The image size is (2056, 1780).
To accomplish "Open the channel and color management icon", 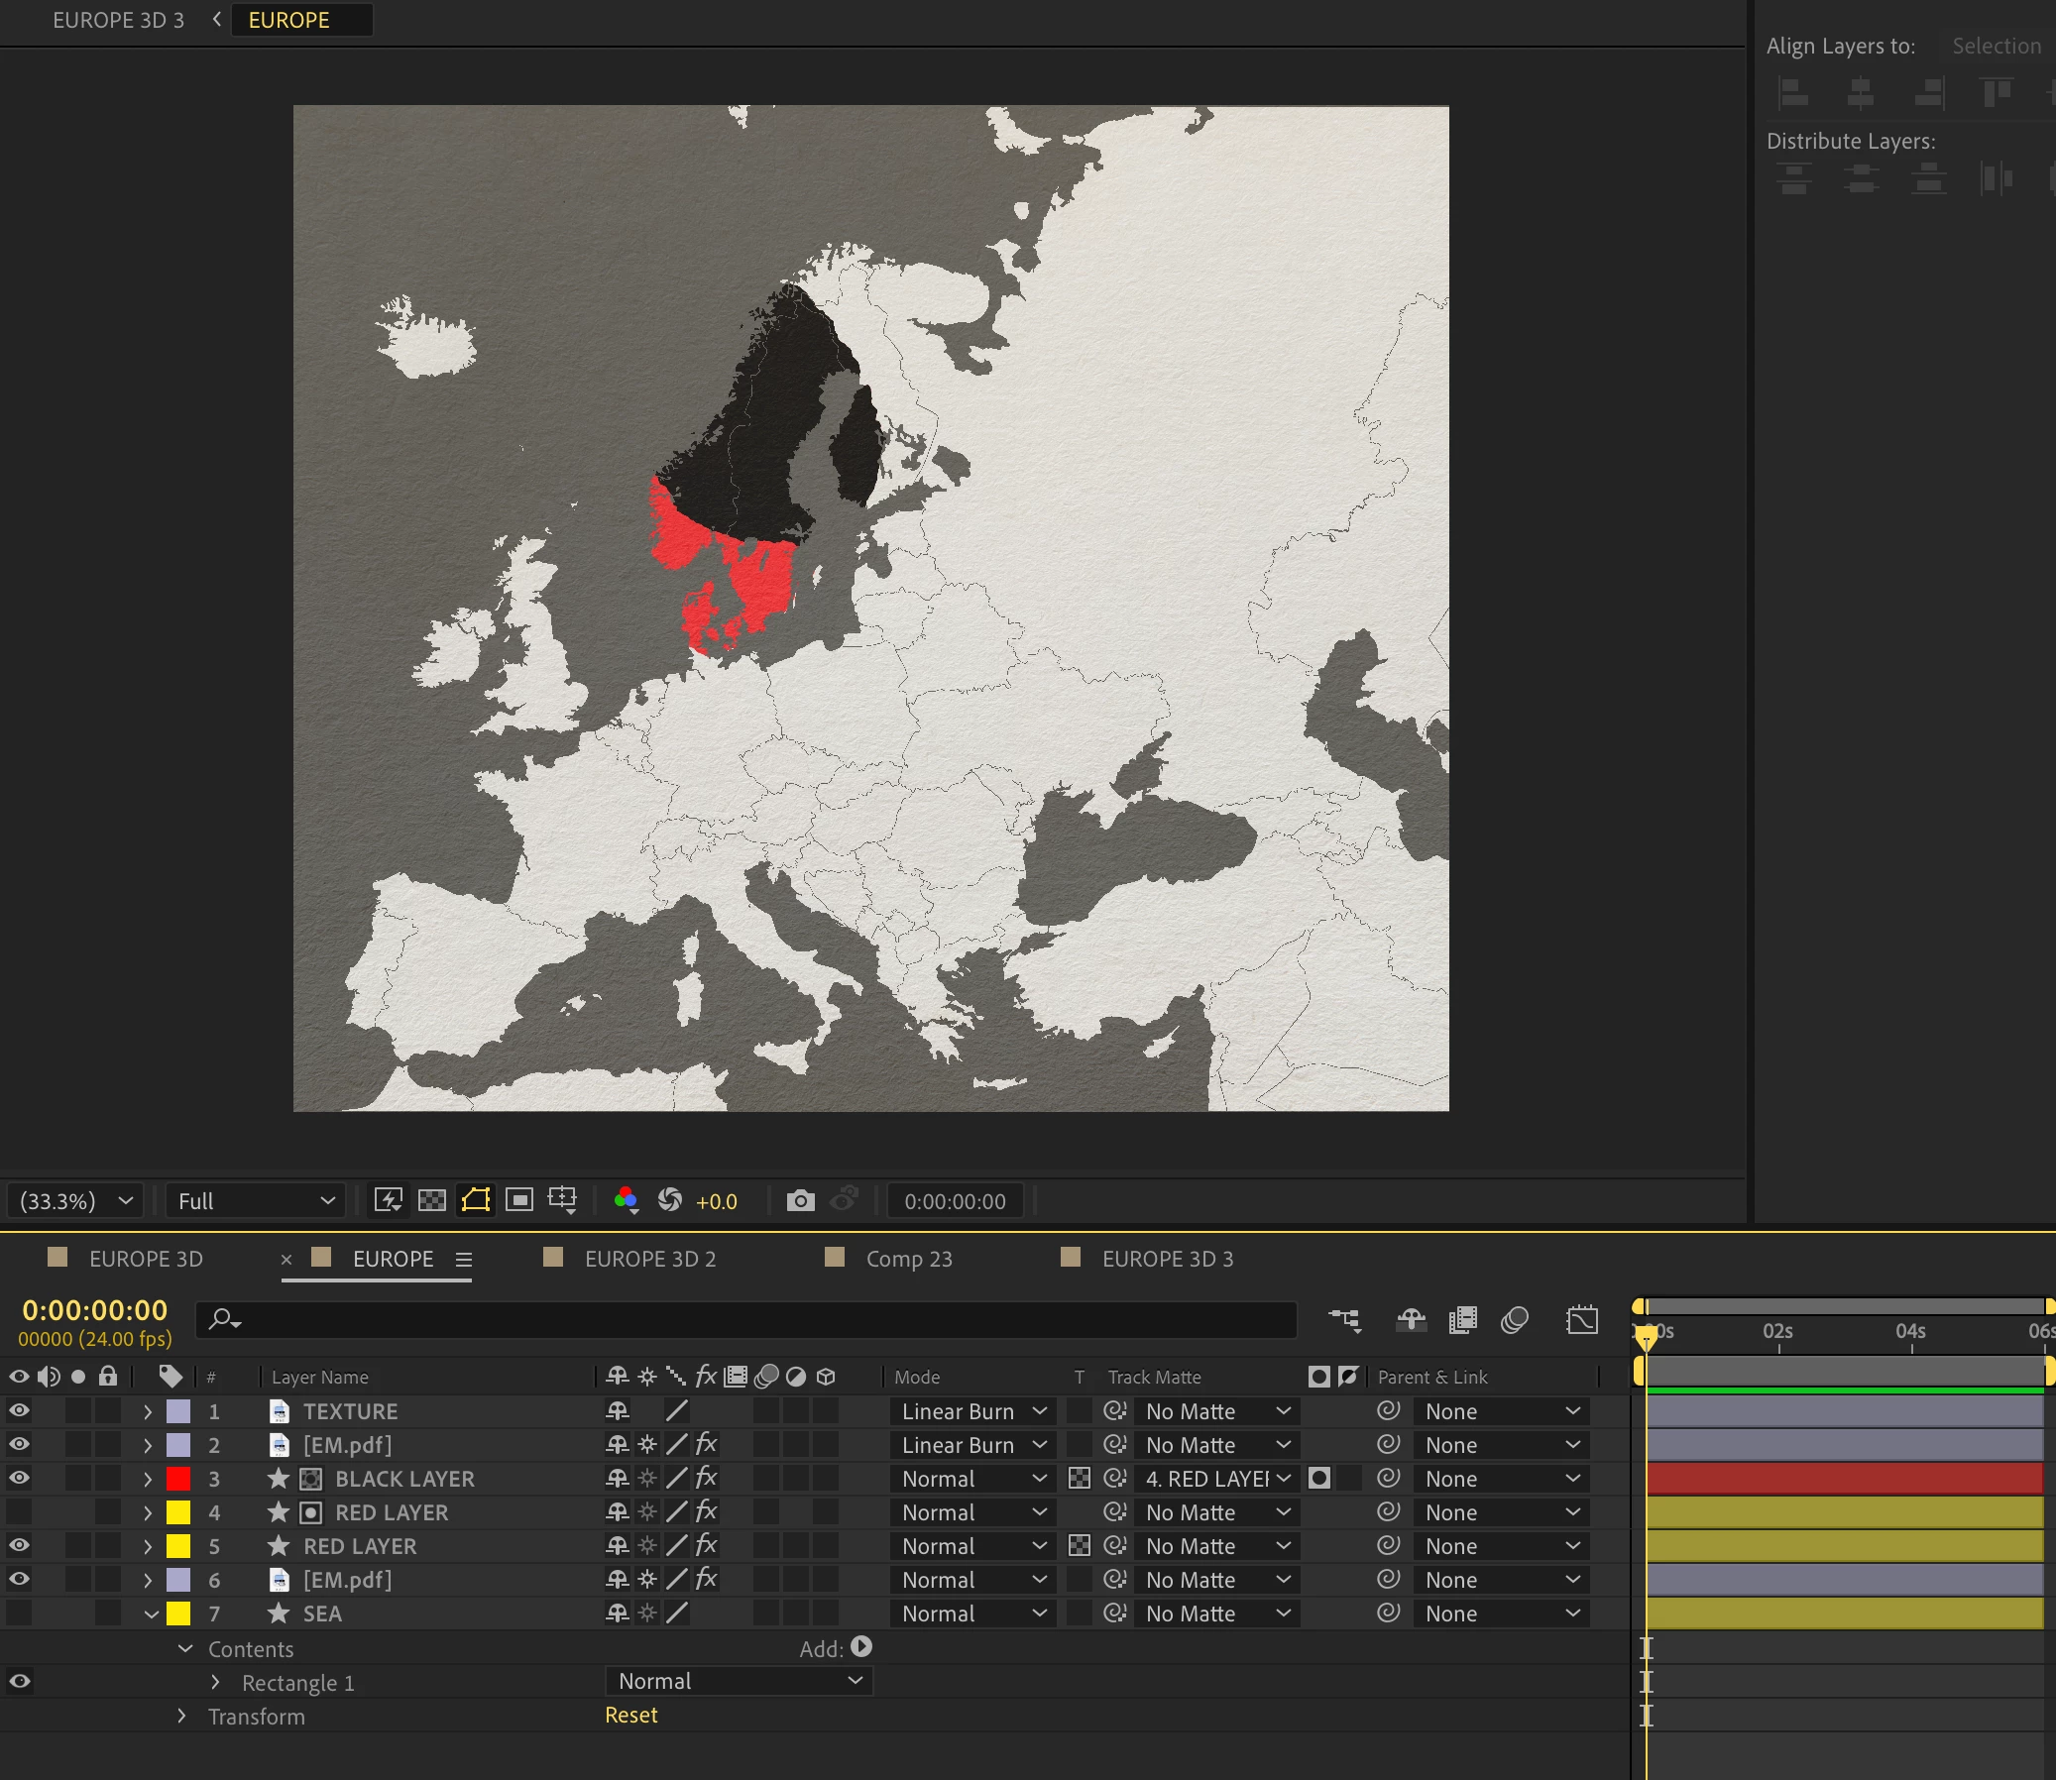I will [626, 1201].
